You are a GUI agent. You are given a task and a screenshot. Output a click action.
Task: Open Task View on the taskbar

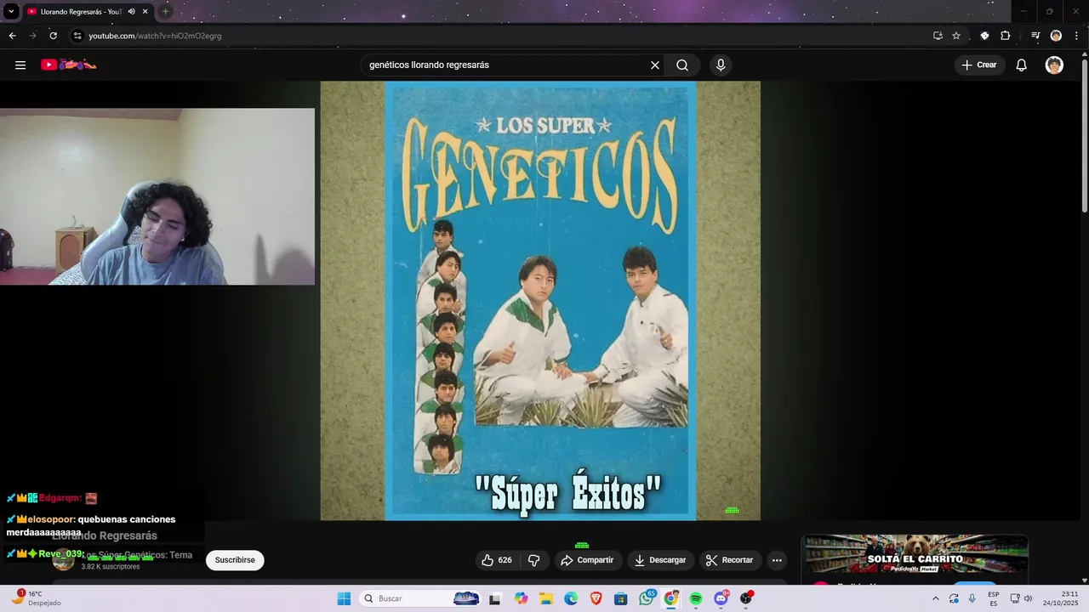pos(495,598)
